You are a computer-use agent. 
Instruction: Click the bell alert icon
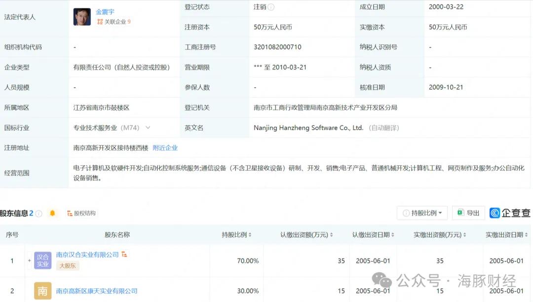(52, 213)
